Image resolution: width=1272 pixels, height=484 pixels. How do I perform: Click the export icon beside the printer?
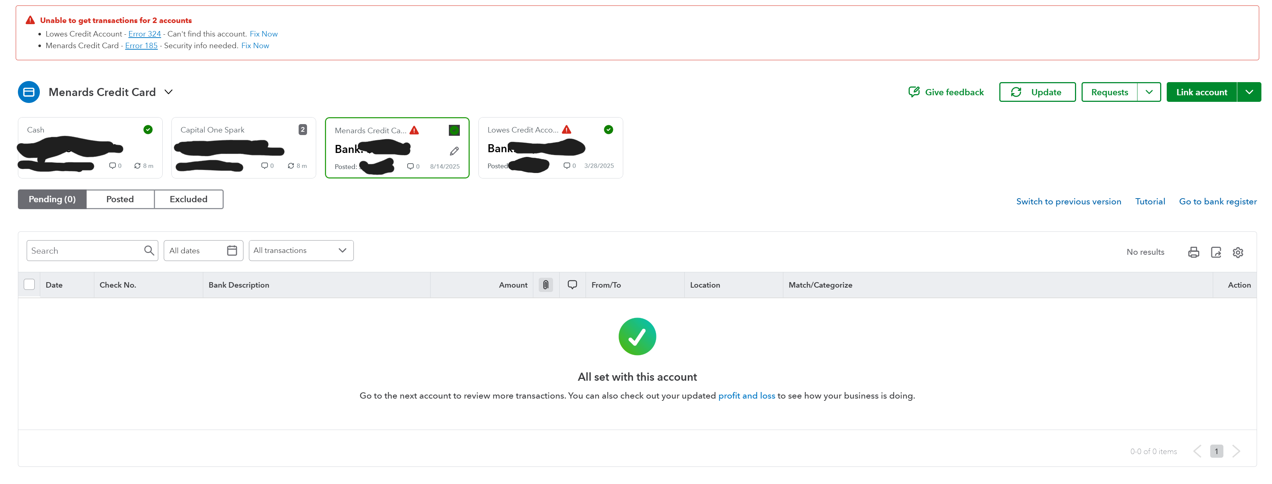coord(1216,252)
